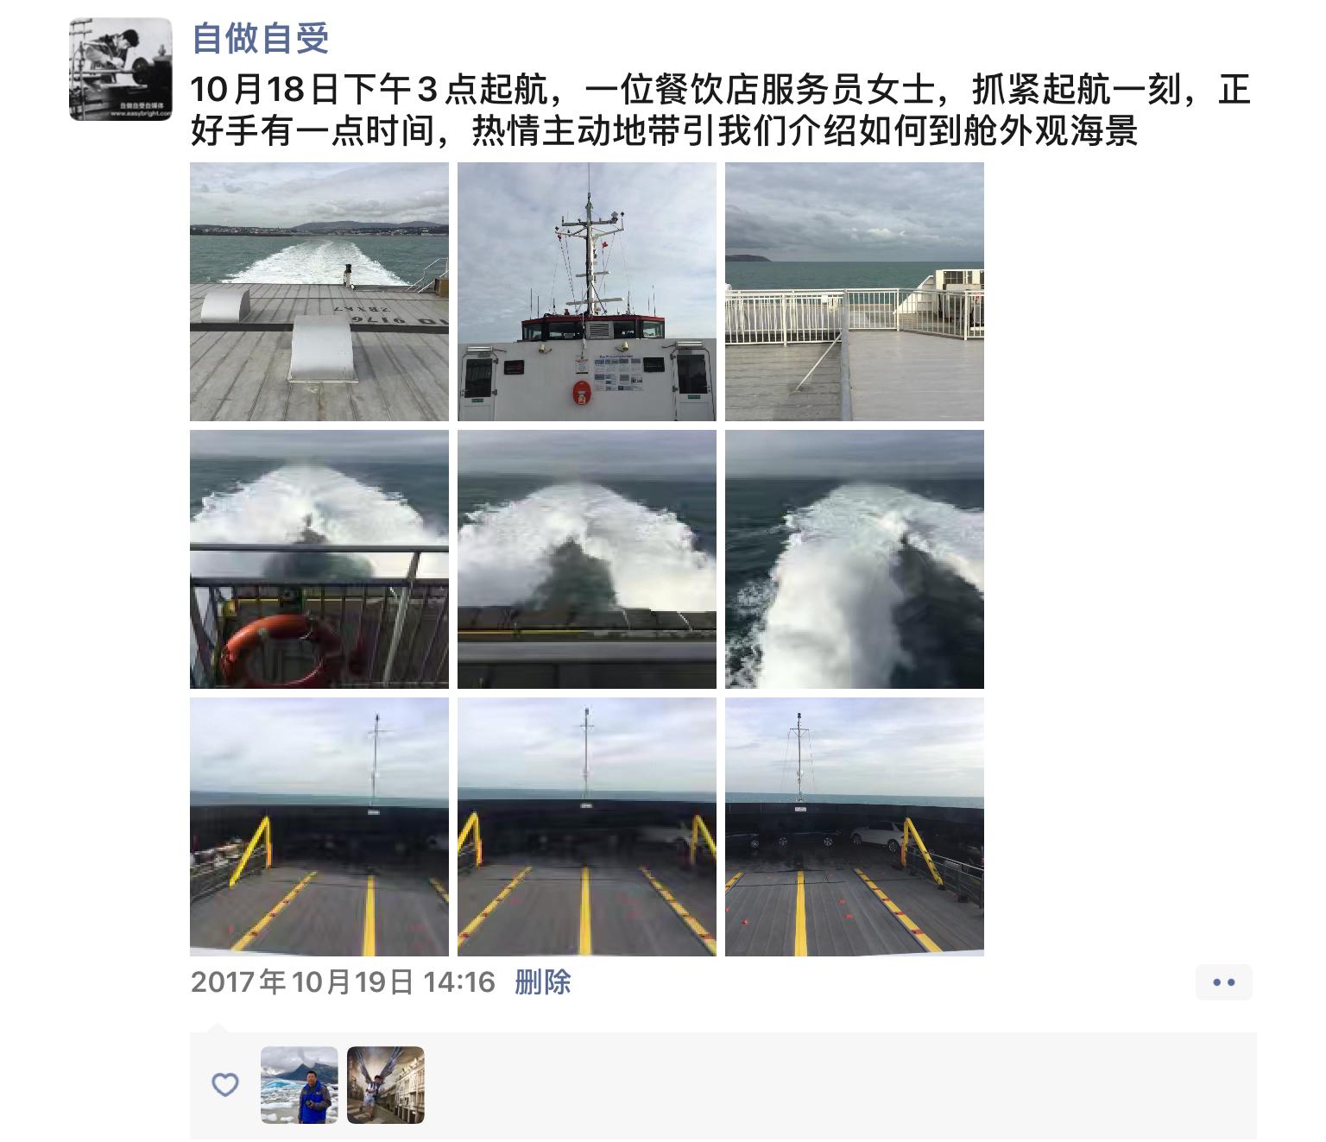This screenshot has height=1142, width=1326.
Task: Open car deck photo with white car
Action: click(x=855, y=827)
